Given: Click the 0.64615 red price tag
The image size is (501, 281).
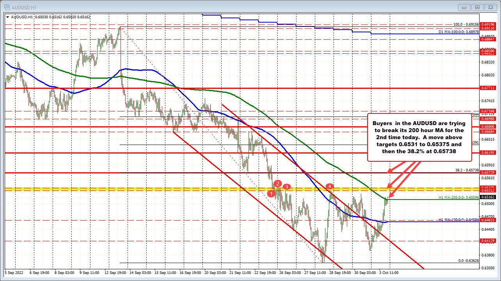Looking at the screenshot, I should 489,220.
